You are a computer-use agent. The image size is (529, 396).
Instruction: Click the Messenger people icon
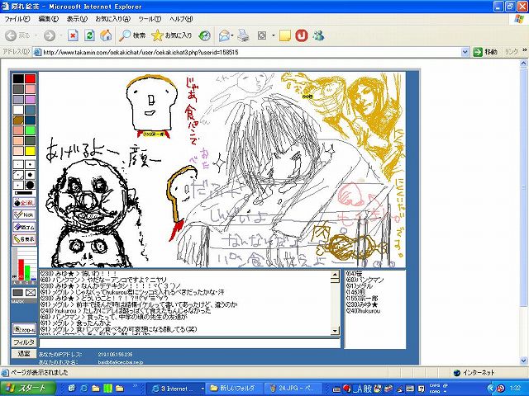pyautogui.click(x=318, y=35)
